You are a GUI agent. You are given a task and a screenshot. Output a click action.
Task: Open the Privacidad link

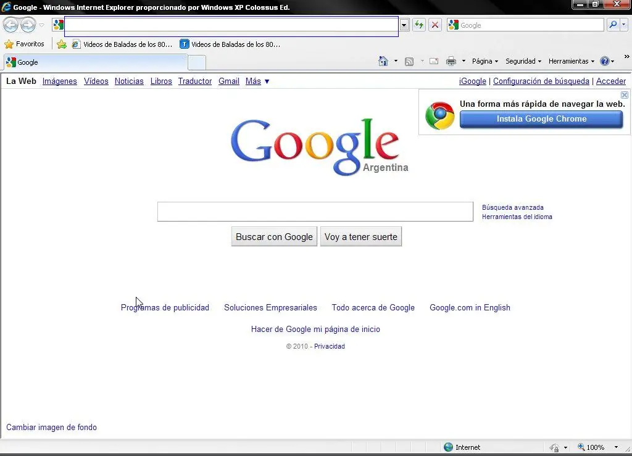pyautogui.click(x=330, y=346)
